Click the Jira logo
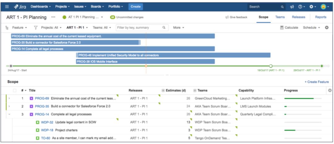The image size is (334, 144). 20,7
